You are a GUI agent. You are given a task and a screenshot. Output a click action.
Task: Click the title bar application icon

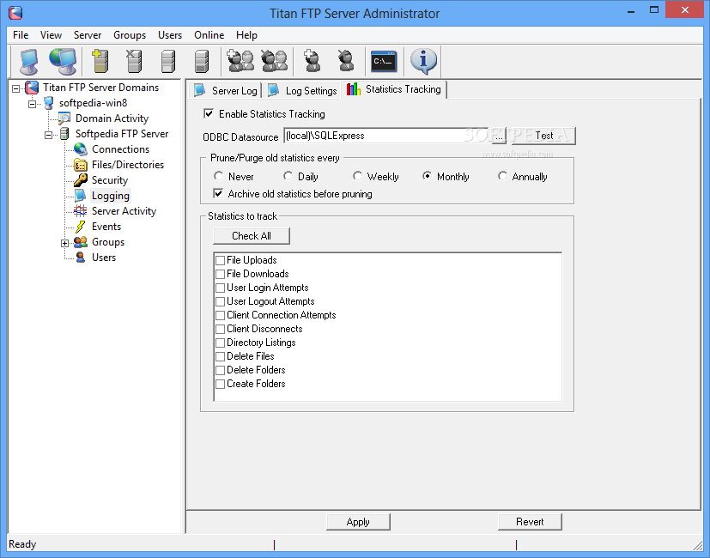click(15, 13)
